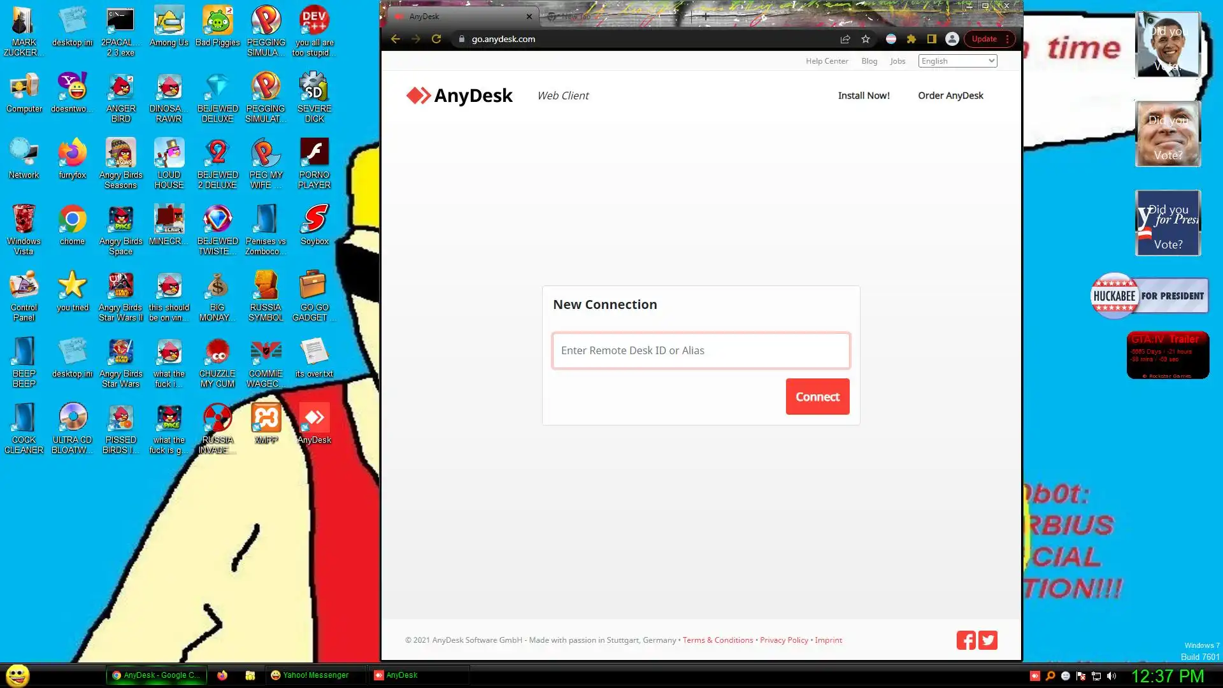Viewport: 1223px width, 688px height.
Task: Focus the Remote Desk ID input field
Action: coord(701,350)
